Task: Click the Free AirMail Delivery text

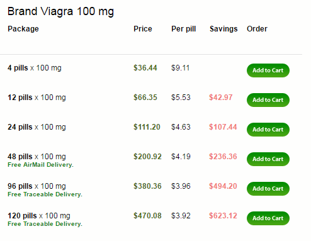Action: tap(40, 165)
